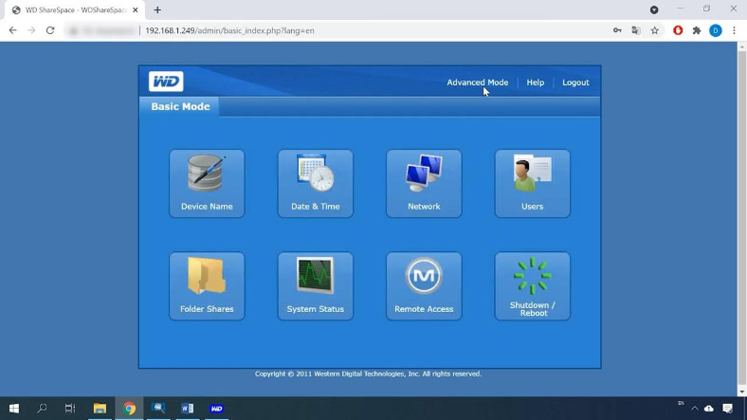This screenshot has width=747, height=420.
Task: Open File Explorer from taskbar
Action: coord(100,409)
